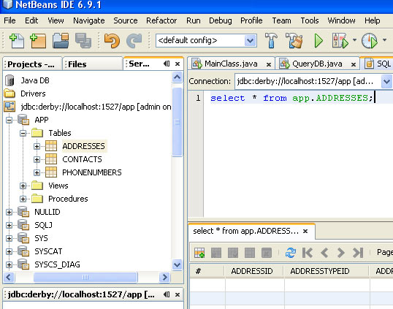
Task: Click the horizontal scrollbar left arrow
Action: [9, 277]
